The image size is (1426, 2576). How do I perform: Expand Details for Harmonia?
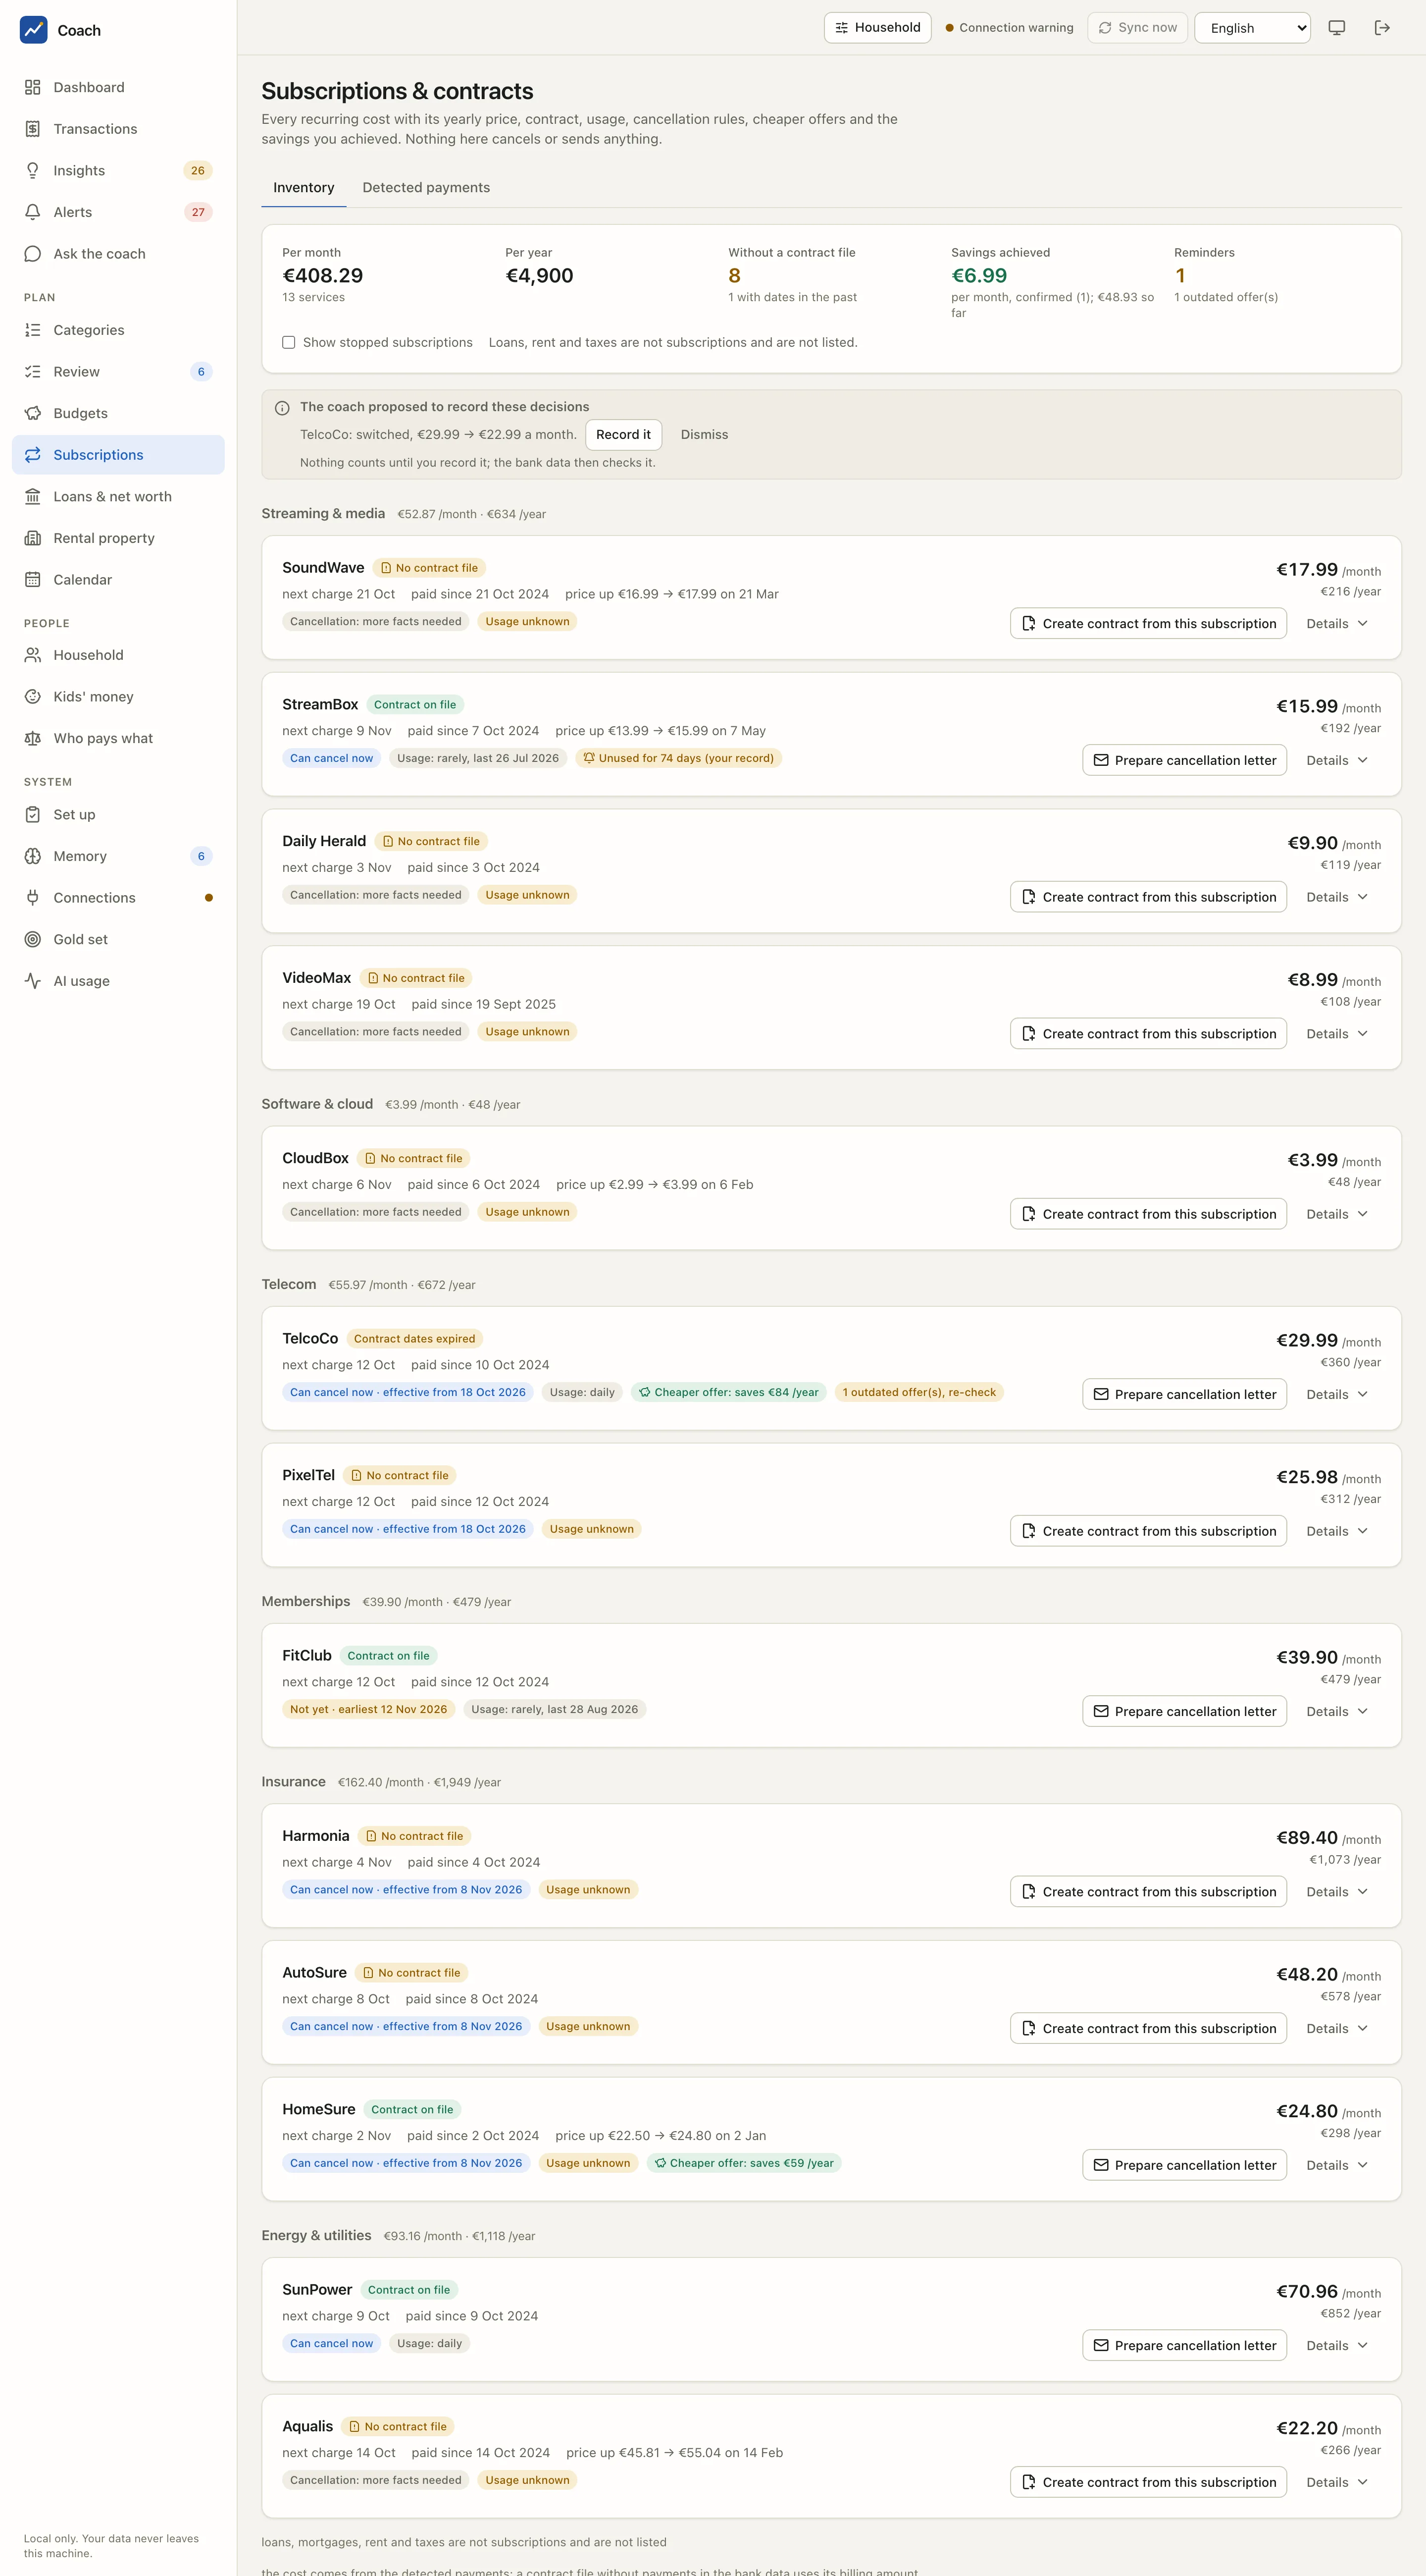point(1337,1892)
